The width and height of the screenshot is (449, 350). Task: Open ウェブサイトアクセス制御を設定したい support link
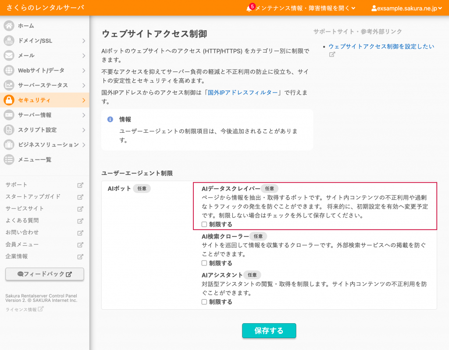tap(381, 46)
